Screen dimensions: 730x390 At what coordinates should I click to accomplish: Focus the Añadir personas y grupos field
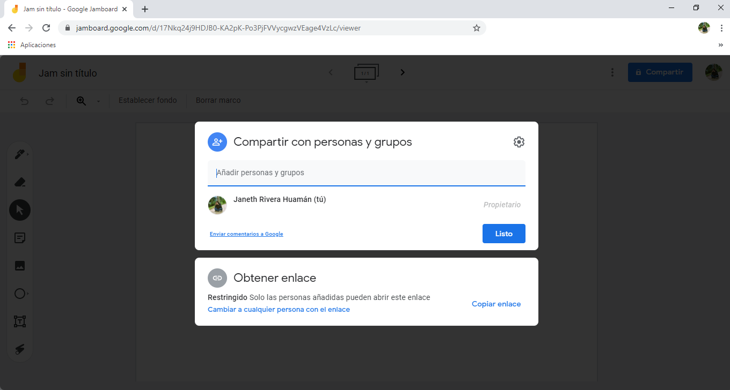(366, 173)
